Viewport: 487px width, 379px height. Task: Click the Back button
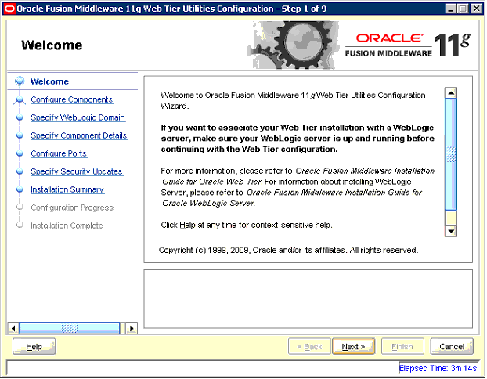309,346
